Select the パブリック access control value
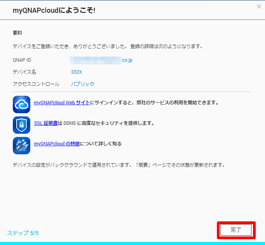This screenshot has height=245, width=265. coord(83,84)
